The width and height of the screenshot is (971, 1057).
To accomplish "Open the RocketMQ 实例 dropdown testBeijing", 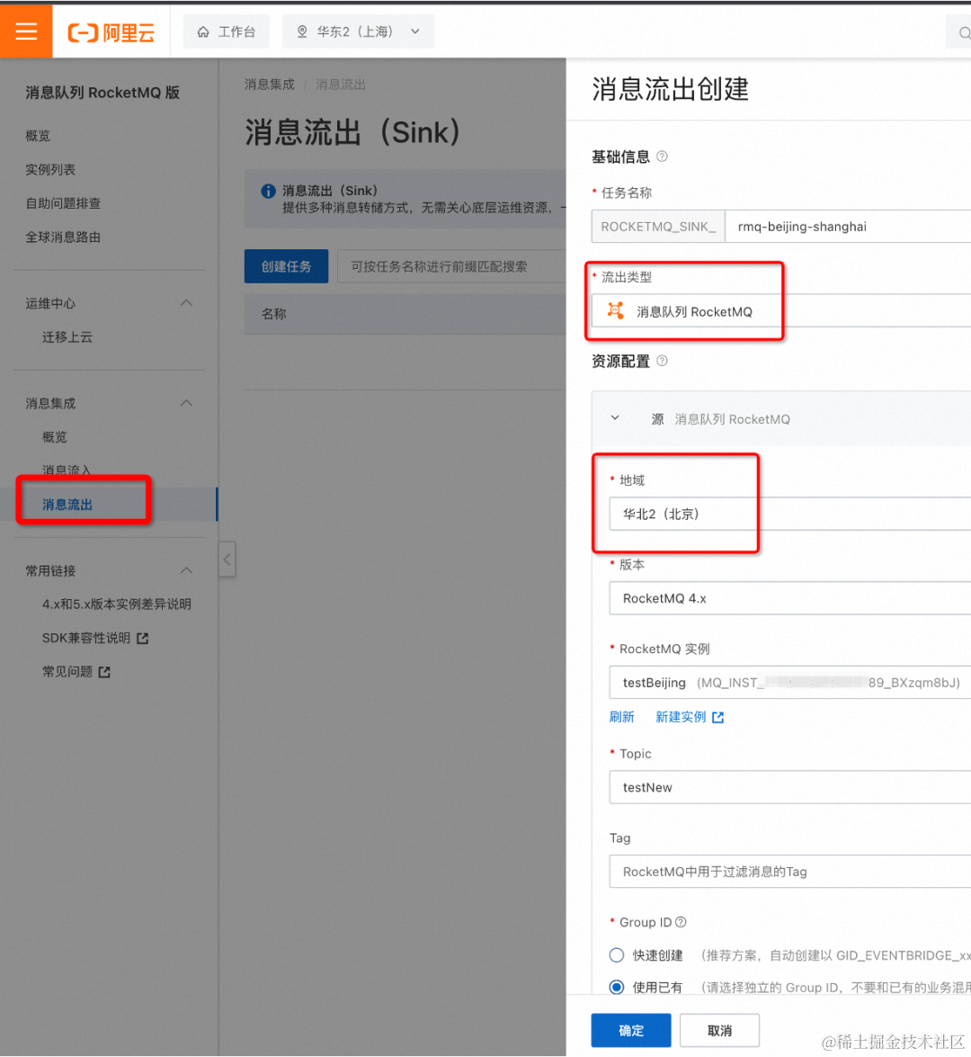I will click(x=789, y=682).
